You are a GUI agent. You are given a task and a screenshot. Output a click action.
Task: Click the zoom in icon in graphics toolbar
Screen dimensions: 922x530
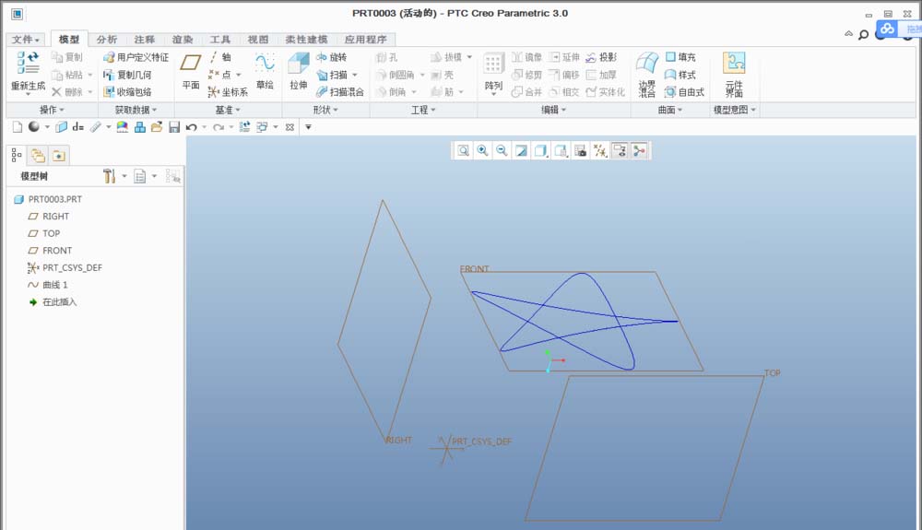(482, 151)
